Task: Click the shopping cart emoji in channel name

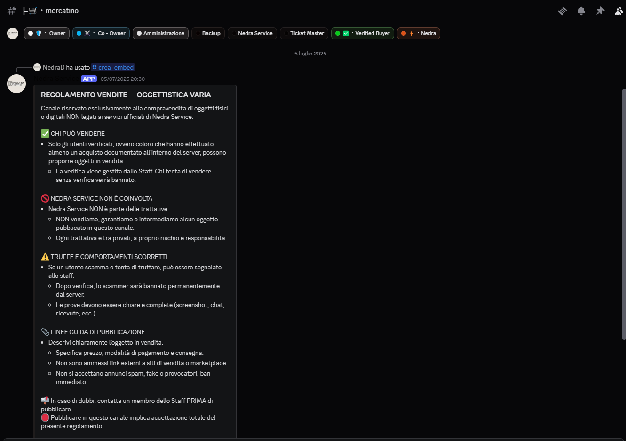Action: coord(31,10)
